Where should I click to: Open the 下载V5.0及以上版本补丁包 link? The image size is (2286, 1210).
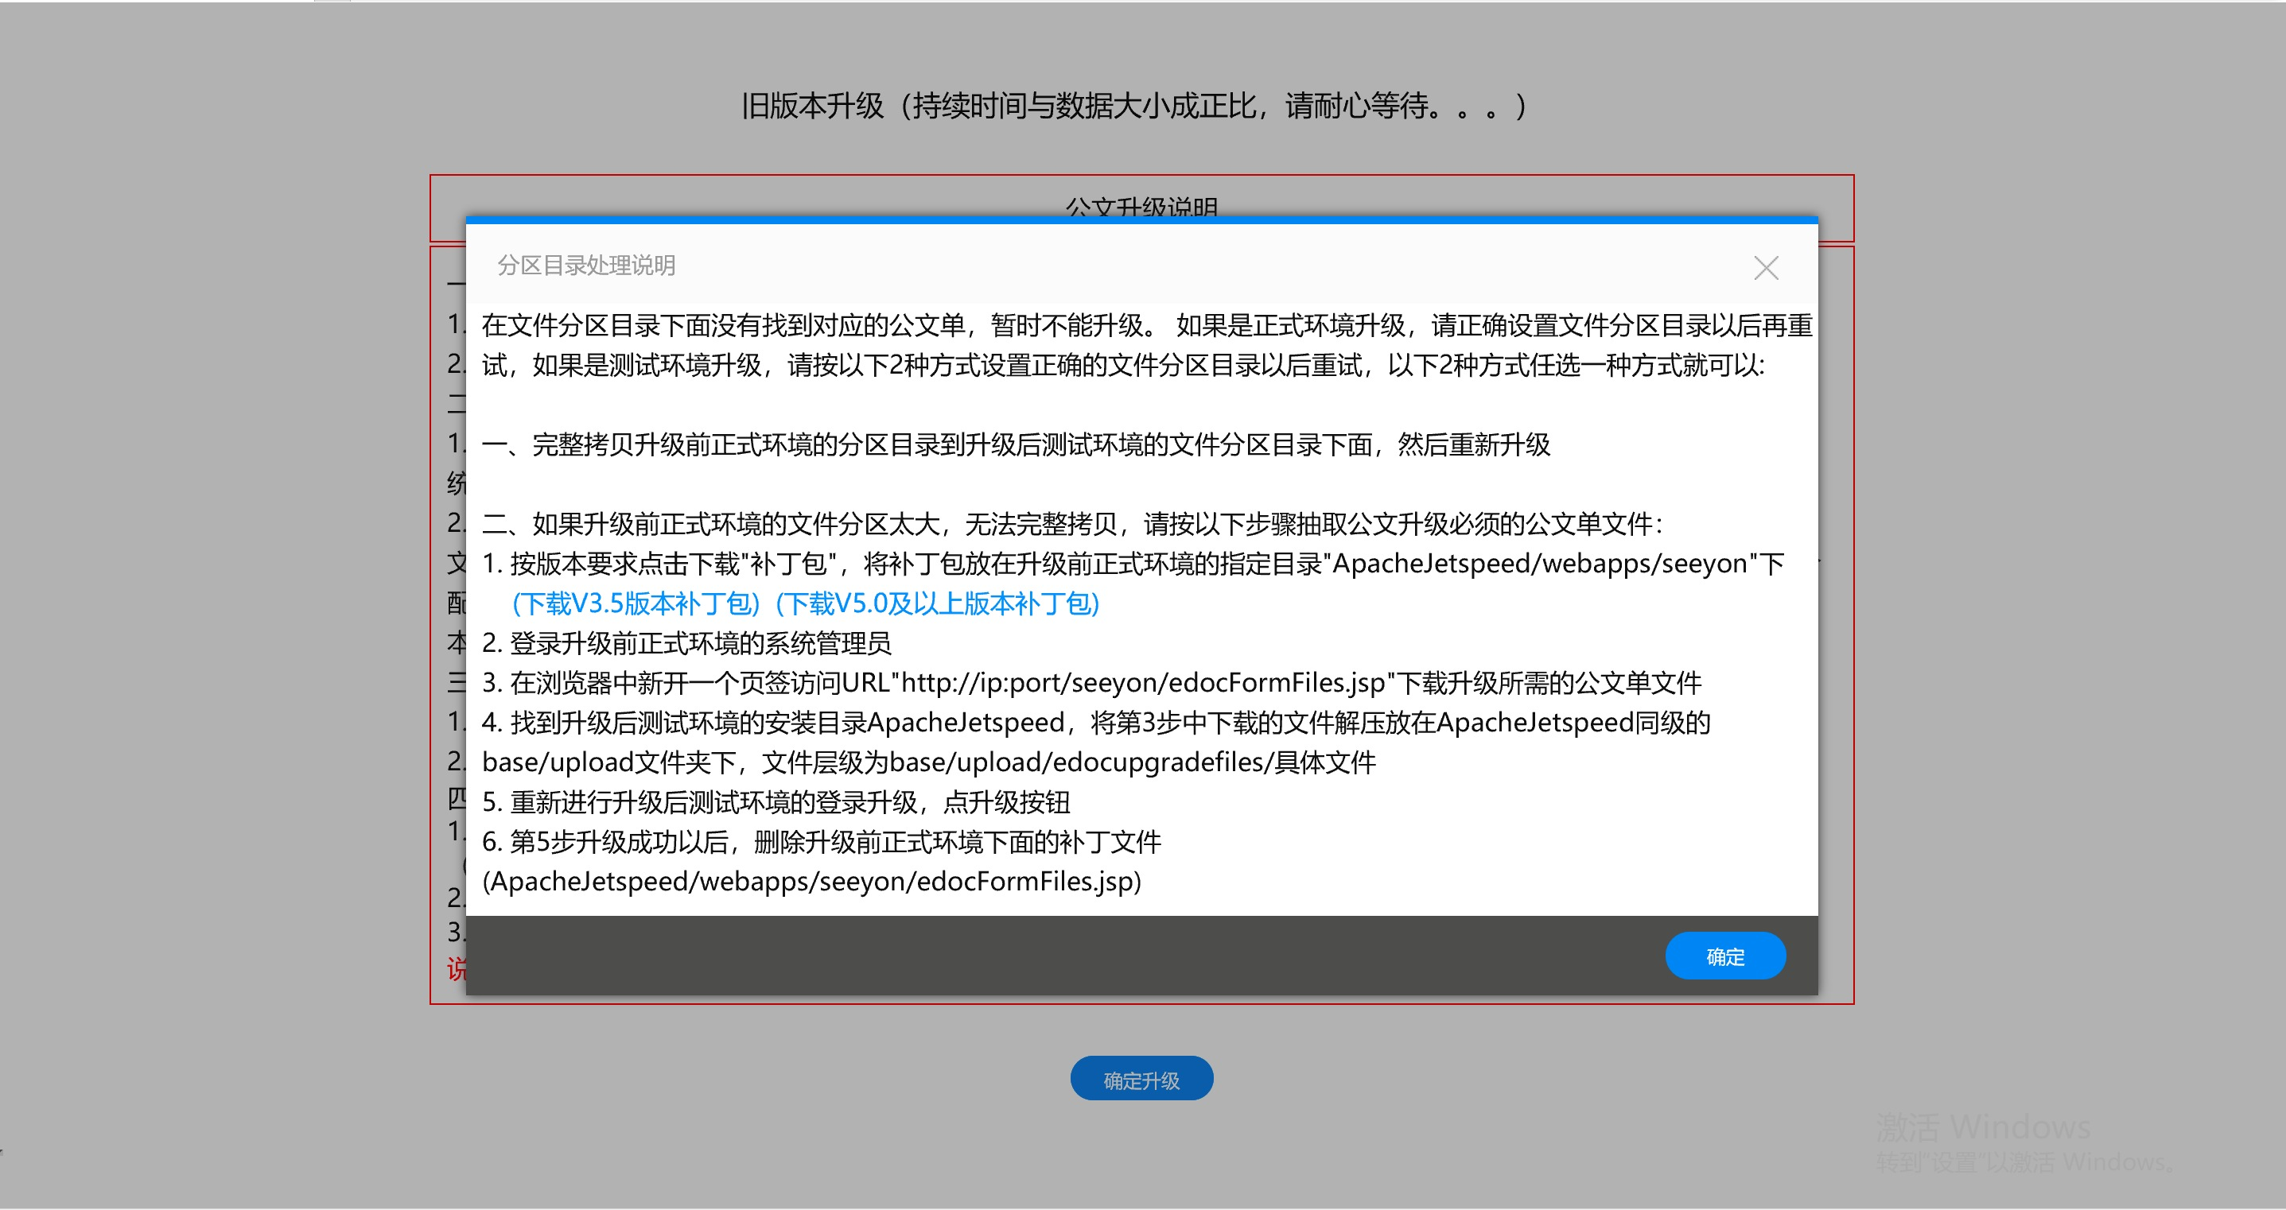[937, 604]
